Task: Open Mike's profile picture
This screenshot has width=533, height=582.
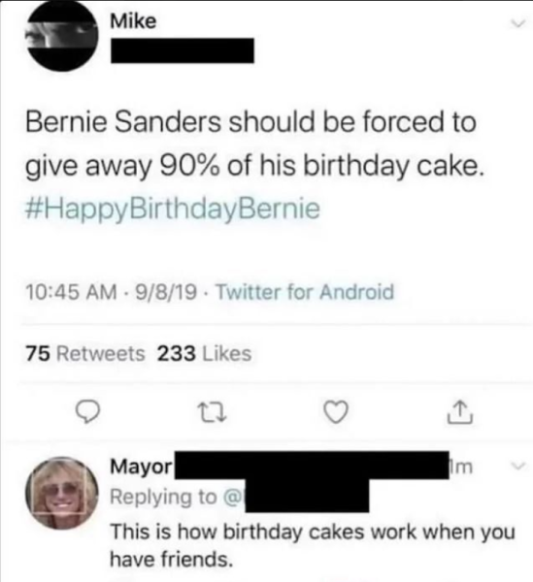Action: coord(62,37)
